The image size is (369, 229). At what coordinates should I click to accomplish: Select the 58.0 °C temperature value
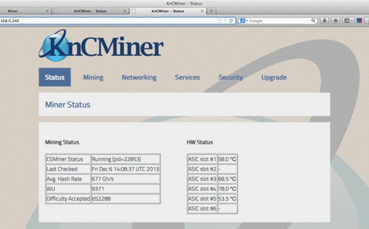[x=227, y=159]
